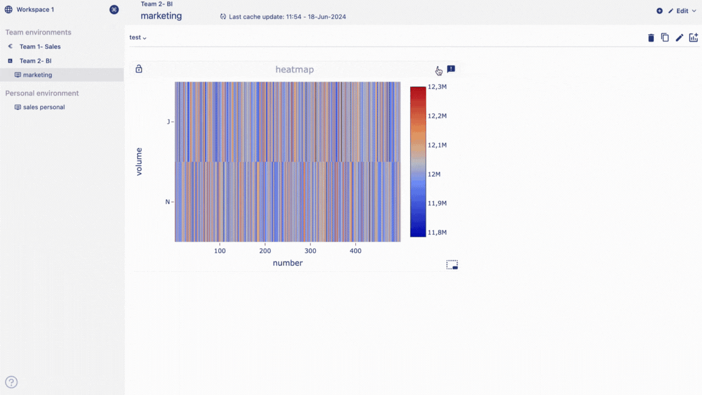
Task: Click the resize icon at heatmap widget corner
Action: click(x=452, y=265)
